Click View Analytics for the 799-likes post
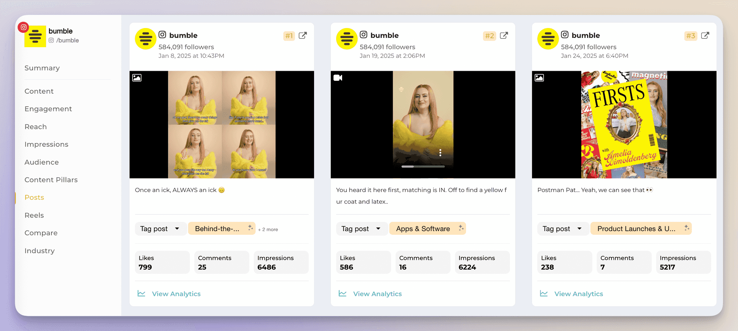Screen dimensions: 738x331 176,294
